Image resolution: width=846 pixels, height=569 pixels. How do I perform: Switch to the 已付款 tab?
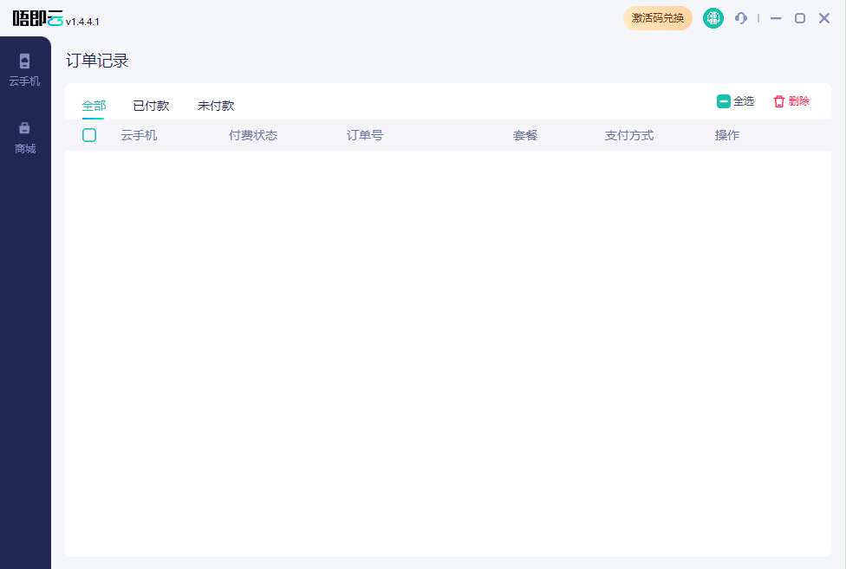[151, 105]
